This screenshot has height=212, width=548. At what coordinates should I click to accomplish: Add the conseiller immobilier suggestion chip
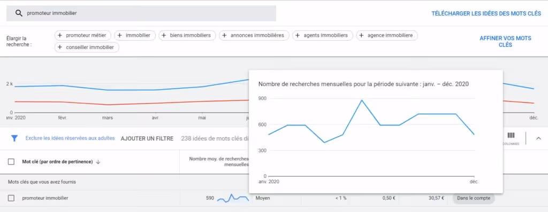pos(87,48)
